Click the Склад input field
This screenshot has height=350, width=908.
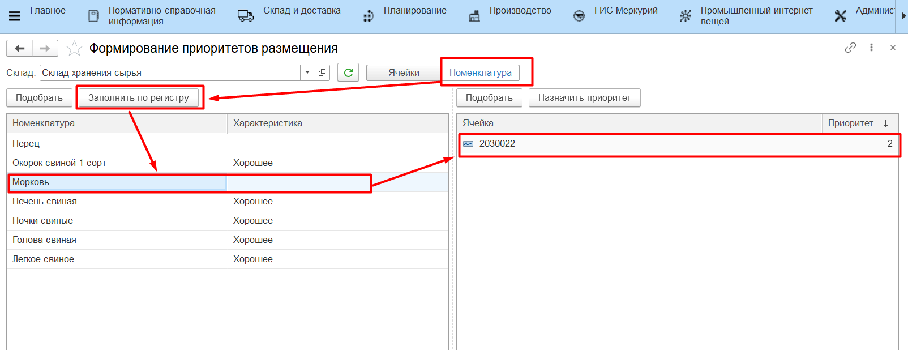pyautogui.click(x=170, y=72)
